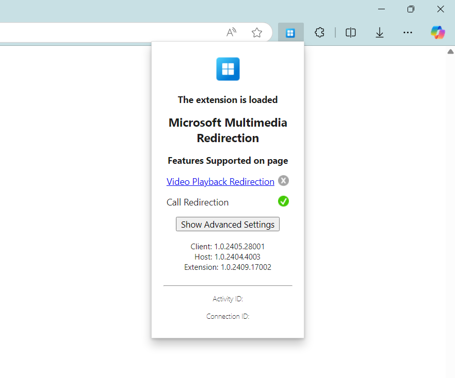This screenshot has height=378, width=455.
Task: Click the extension loaded status title
Action: (x=228, y=99)
